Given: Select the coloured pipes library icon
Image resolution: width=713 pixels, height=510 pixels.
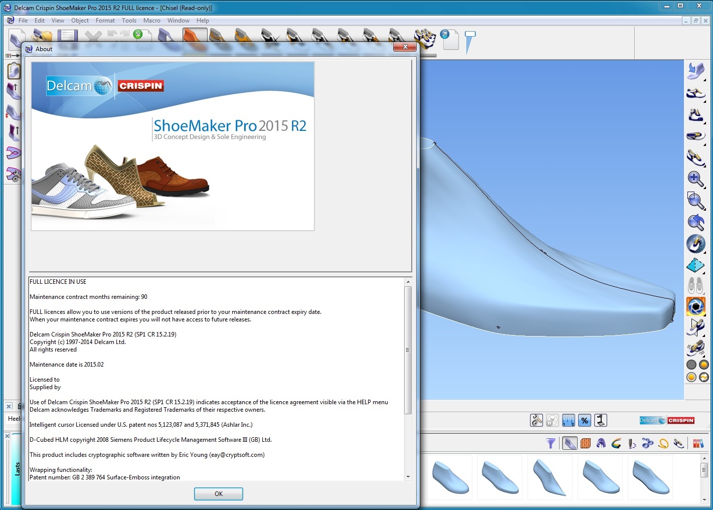Looking at the screenshot, I should pos(617,443).
